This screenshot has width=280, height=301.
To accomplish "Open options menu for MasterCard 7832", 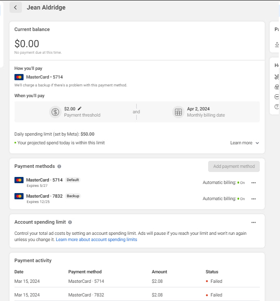I will tap(254, 198).
